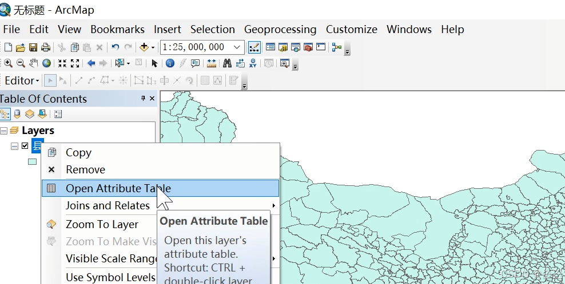565x284 pixels.
Task: Open the Table Of Contents window icon
Action: point(270,47)
